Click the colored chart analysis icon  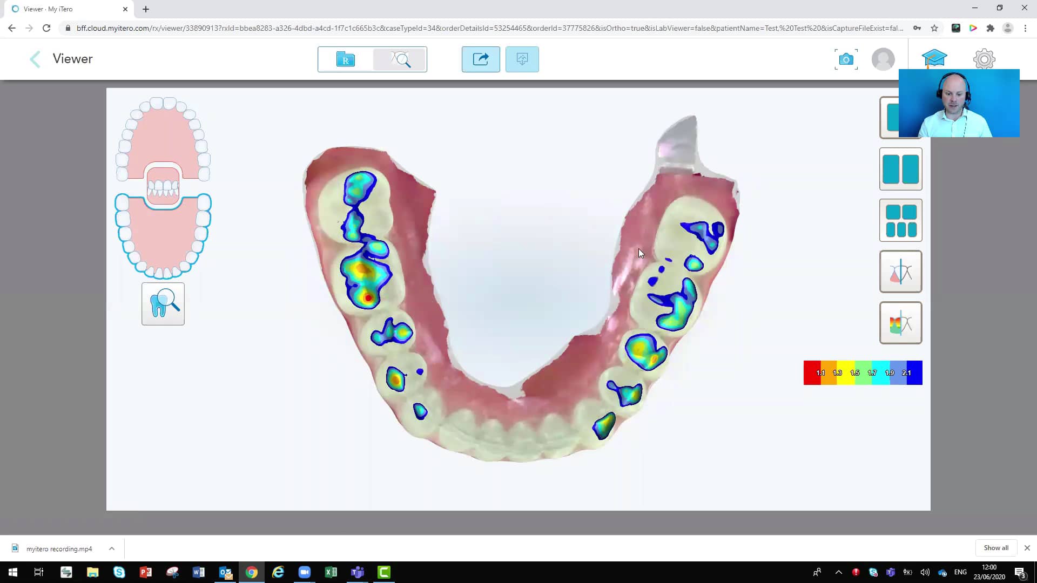click(x=900, y=322)
